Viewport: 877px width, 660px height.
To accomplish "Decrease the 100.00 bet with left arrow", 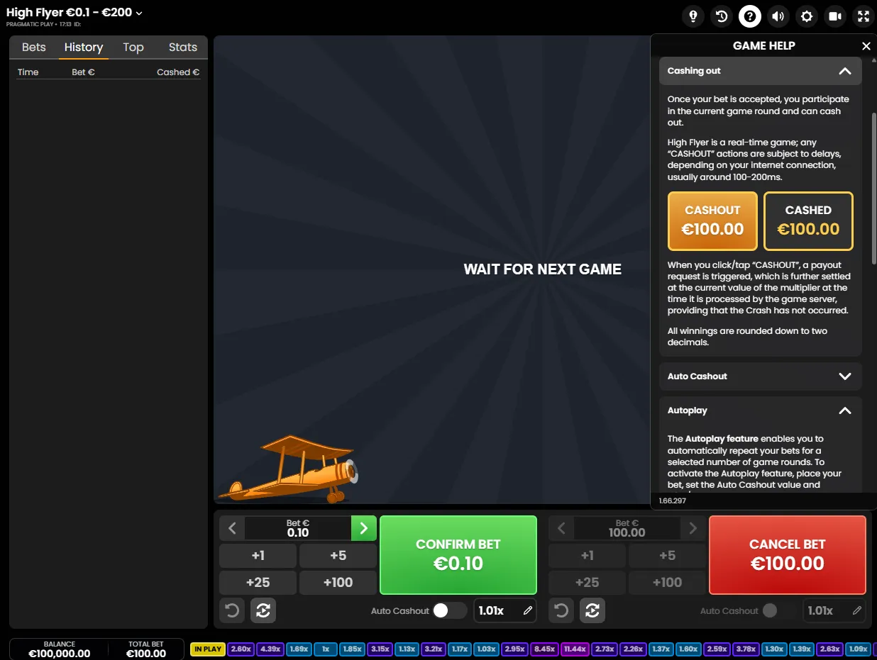I will [561, 528].
